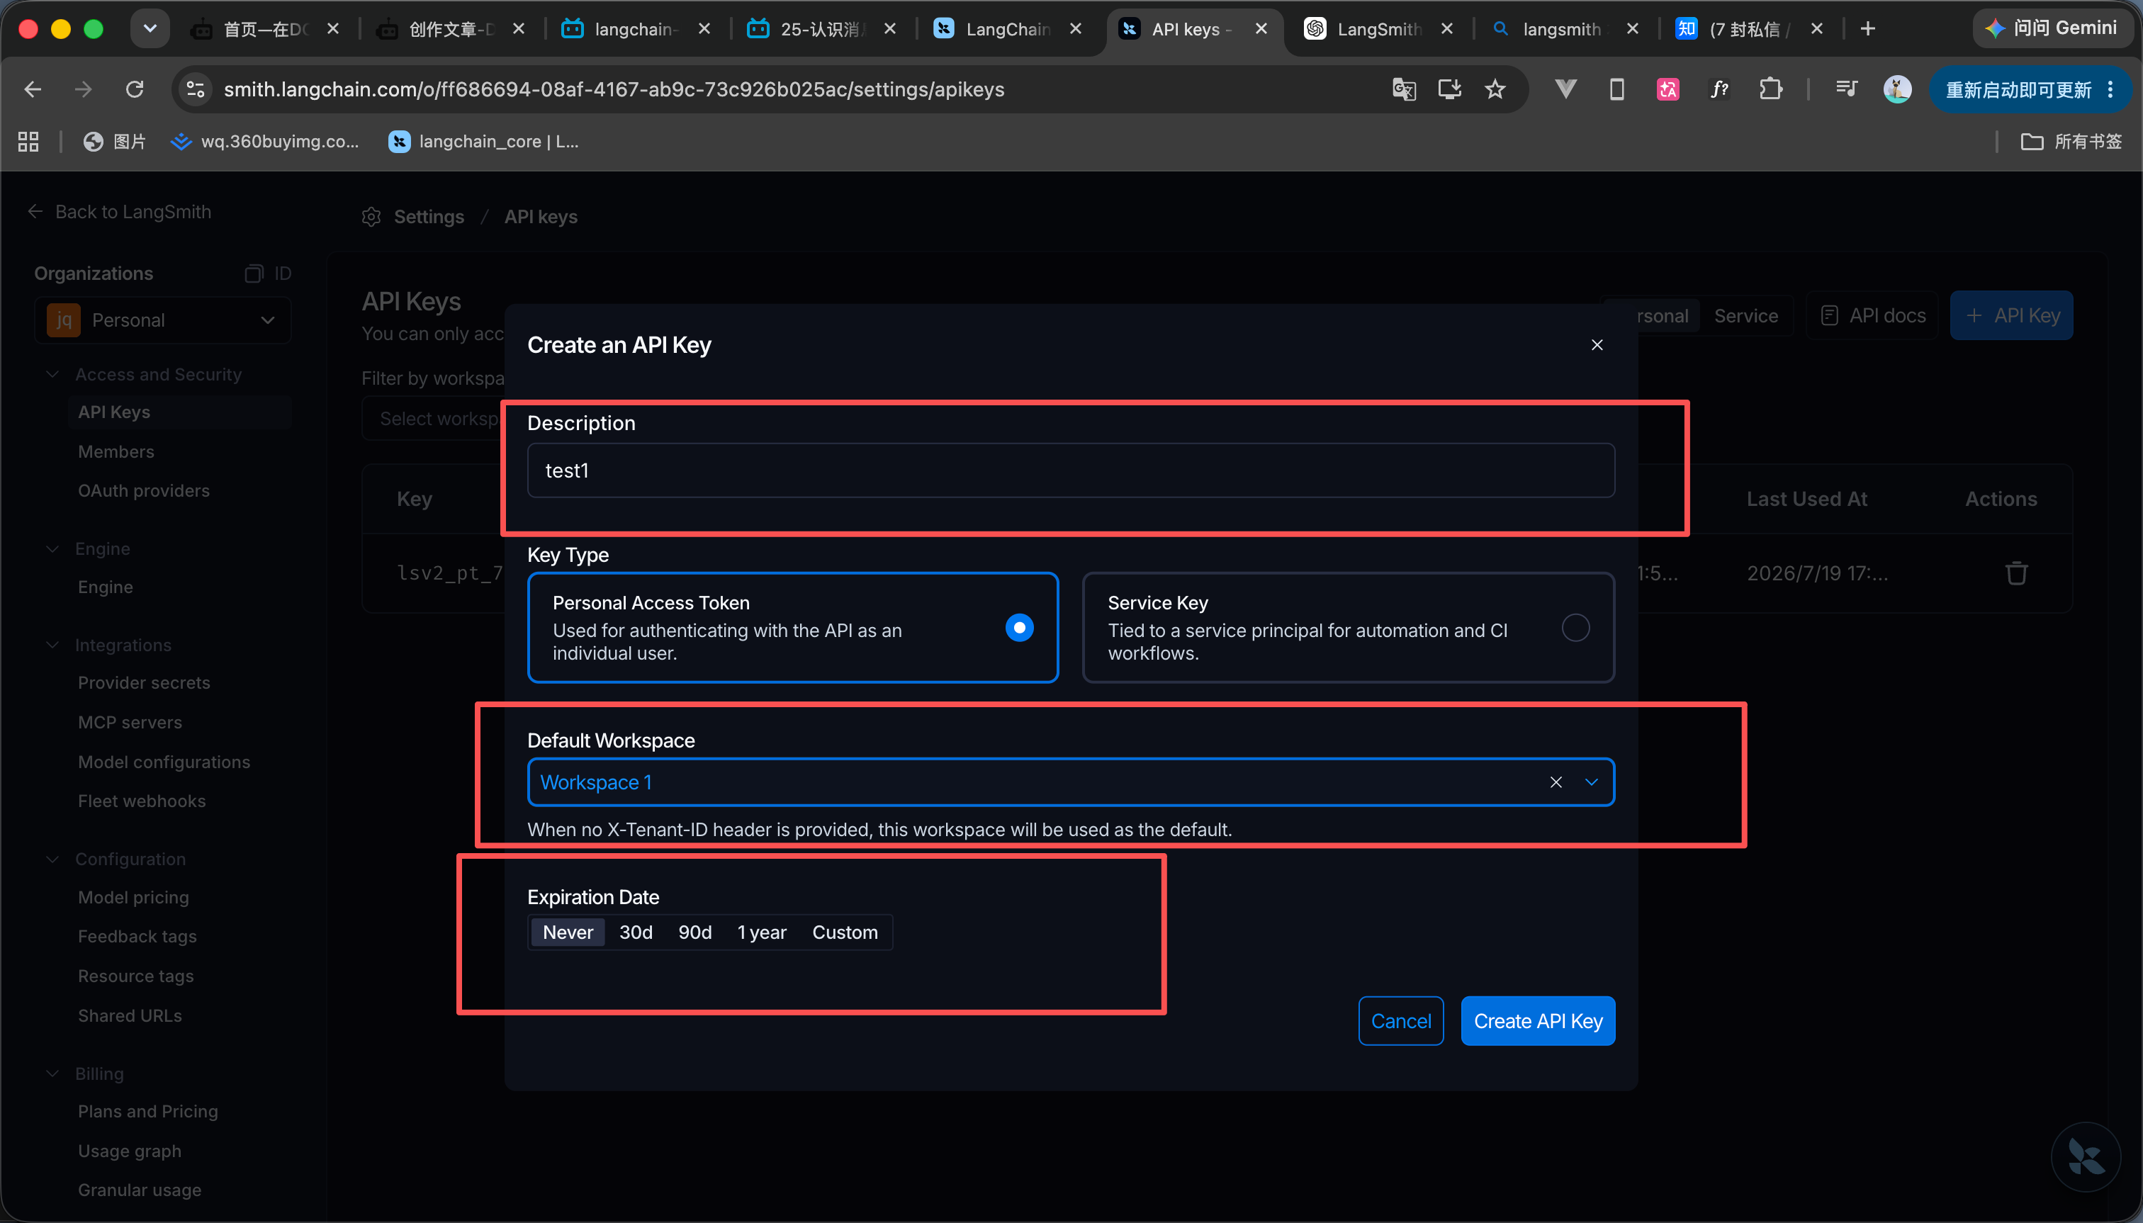Open the Members settings page

tap(116, 452)
